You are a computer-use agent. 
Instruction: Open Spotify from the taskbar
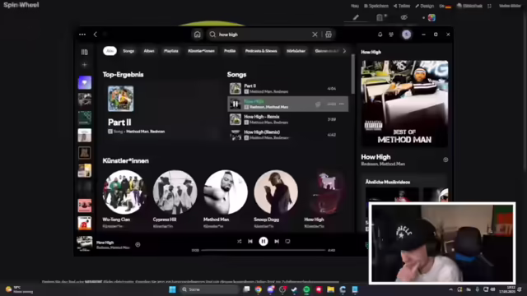[306, 289]
